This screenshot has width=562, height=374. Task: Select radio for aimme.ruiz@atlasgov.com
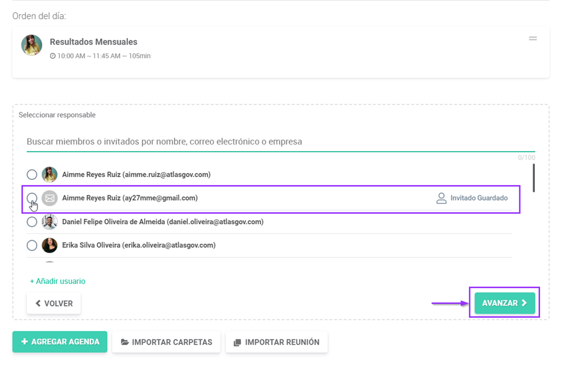click(x=32, y=175)
